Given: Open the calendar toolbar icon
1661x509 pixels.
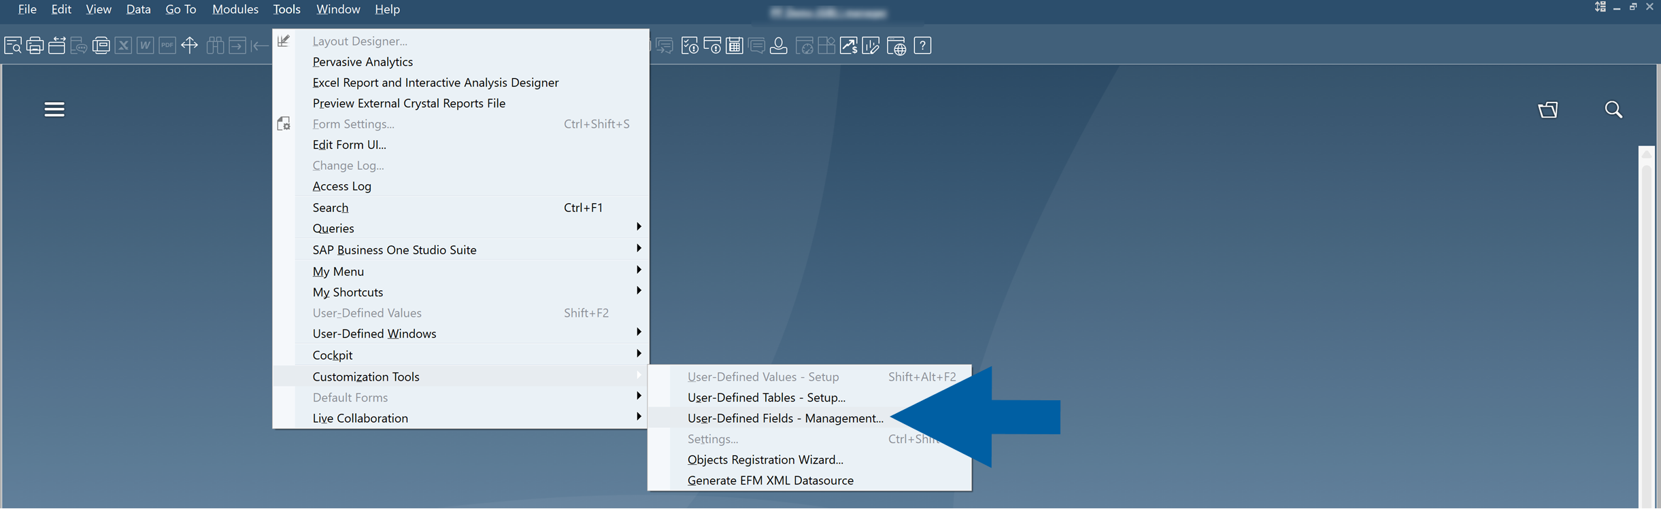Looking at the screenshot, I should (x=735, y=46).
